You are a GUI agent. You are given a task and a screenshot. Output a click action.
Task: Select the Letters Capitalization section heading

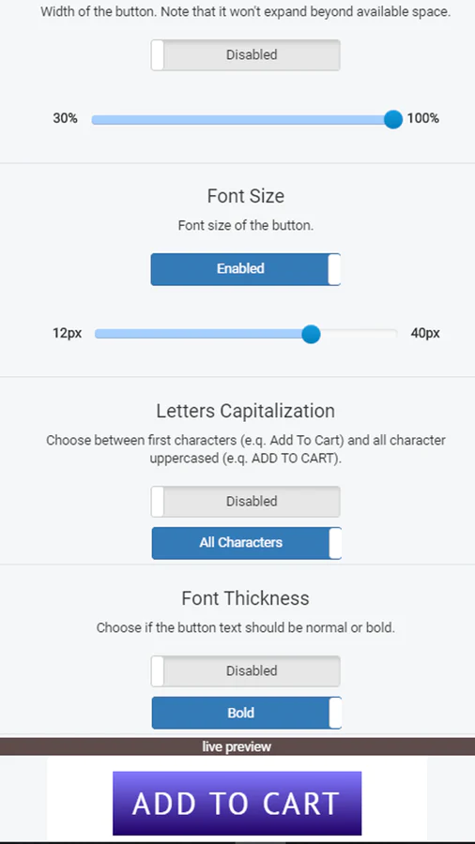pyautogui.click(x=246, y=411)
